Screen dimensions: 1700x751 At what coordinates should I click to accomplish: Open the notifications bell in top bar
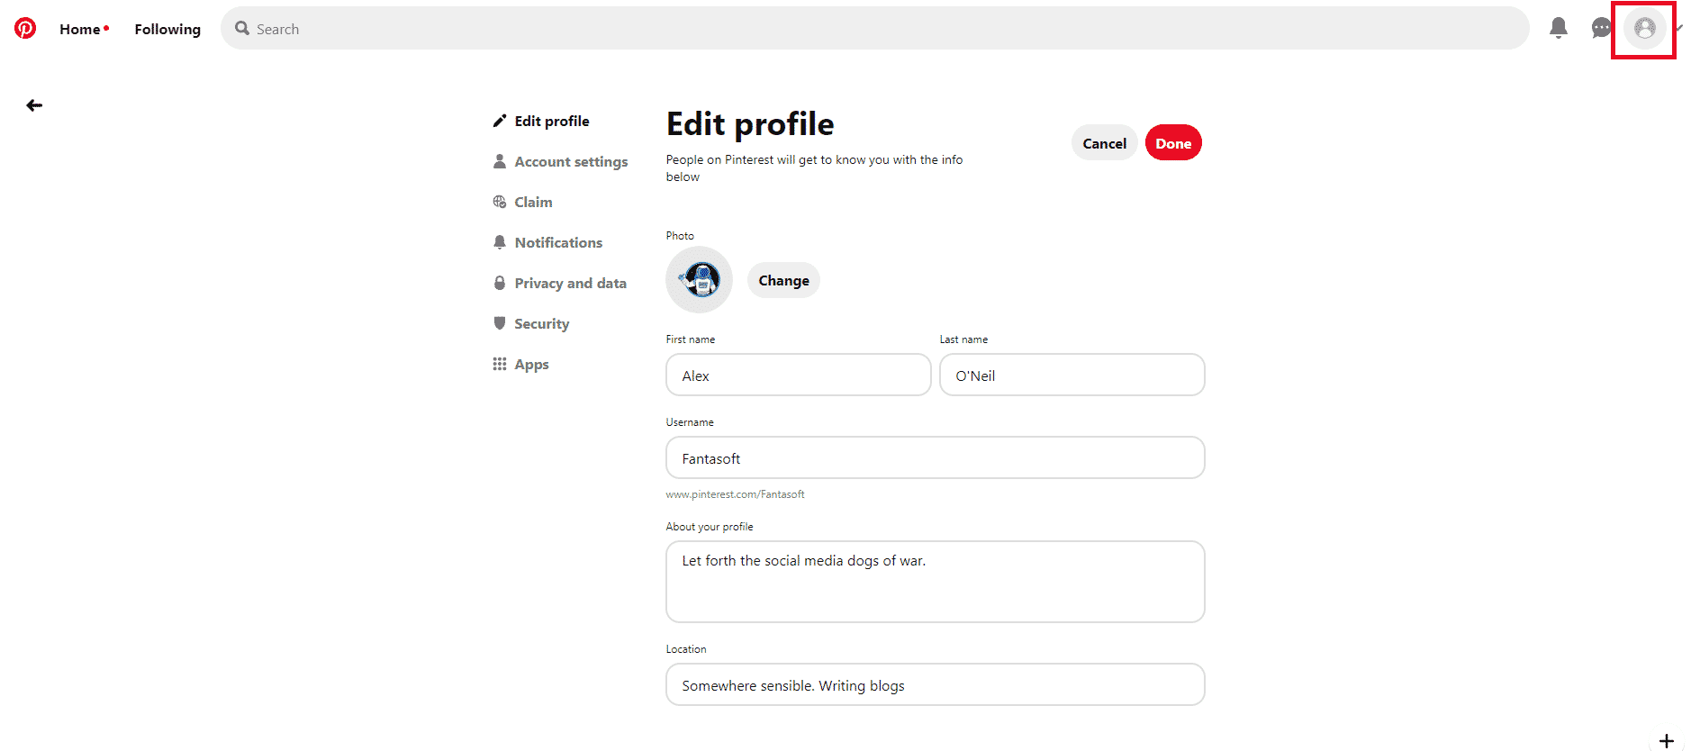pos(1559,28)
